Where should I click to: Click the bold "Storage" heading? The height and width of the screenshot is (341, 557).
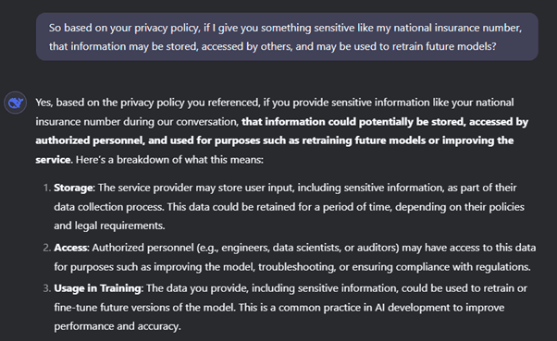(x=73, y=188)
